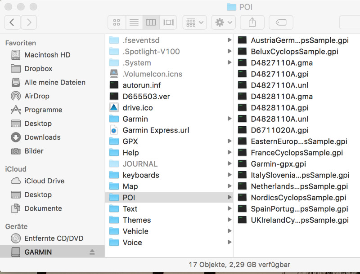The width and height of the screenshot is (360, 274).
Task: Switch to icon view
Action: coord(117,22)
